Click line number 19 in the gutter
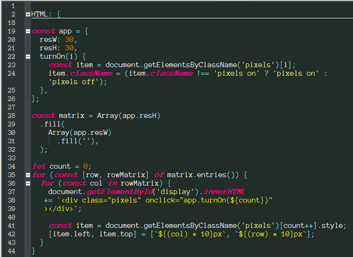 click(x=11, y=31)
